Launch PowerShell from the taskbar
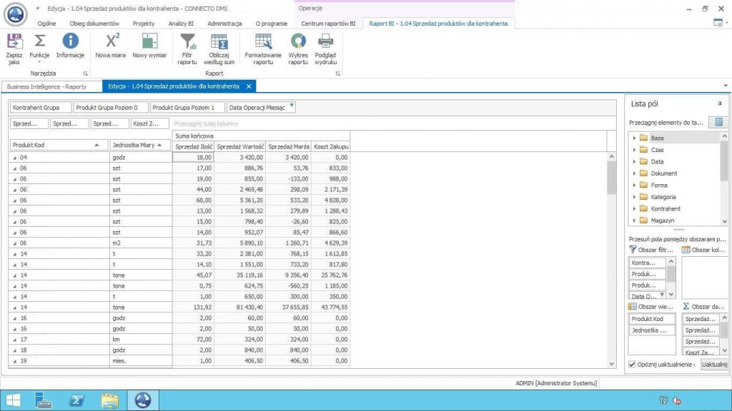Image resolution: width=732 pixels, height=411 pixels. (x=76, y=400)
